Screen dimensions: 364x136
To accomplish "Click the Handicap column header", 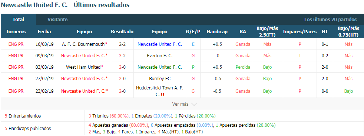I will [217, 32].
